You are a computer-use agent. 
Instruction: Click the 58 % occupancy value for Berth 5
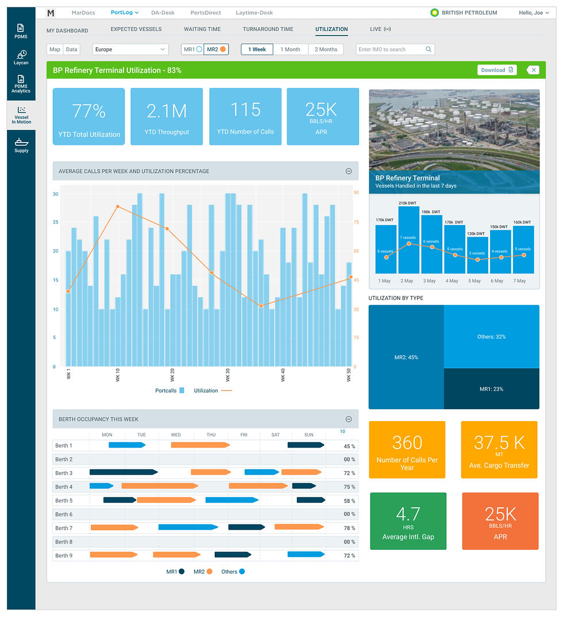pyautogui.click(x=349, y=500)
